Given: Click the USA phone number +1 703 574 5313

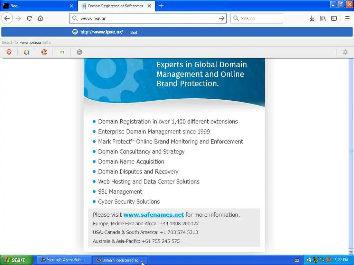Looking at the screenshot, I should [x=179, y=232].
